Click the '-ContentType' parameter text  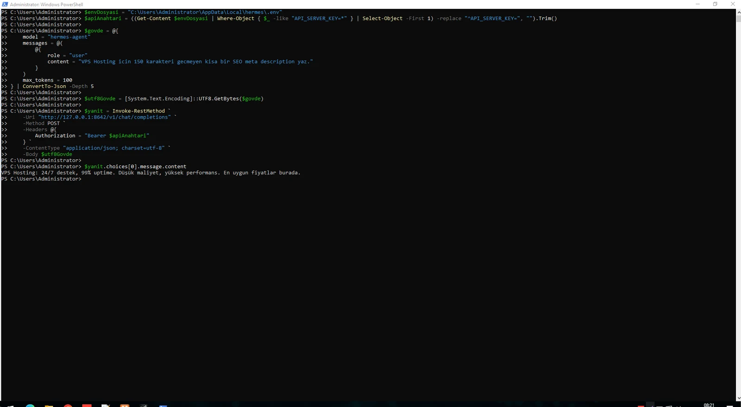point(41,148)
